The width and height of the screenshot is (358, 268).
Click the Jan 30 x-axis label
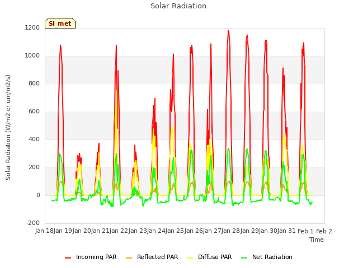(268, 231)
